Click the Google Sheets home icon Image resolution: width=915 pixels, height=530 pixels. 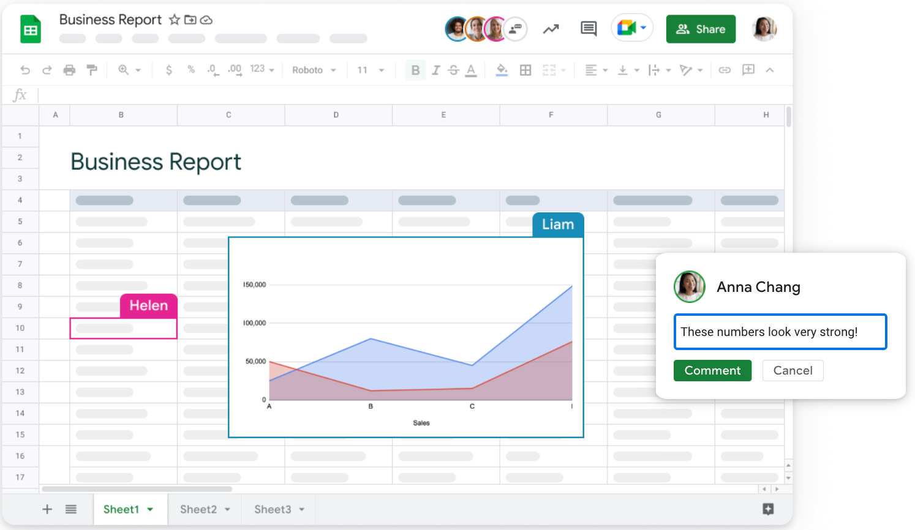pos(31,30)
